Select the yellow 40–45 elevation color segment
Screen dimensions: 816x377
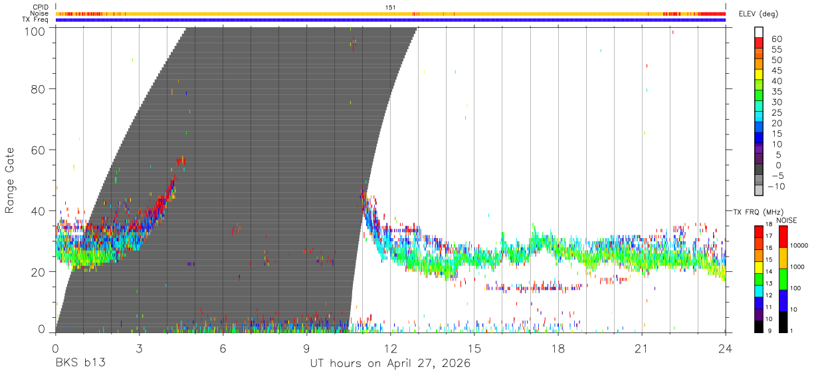pos(760,76)
